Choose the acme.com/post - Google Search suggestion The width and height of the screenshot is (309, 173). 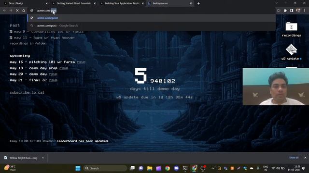(x=151, y=25)
